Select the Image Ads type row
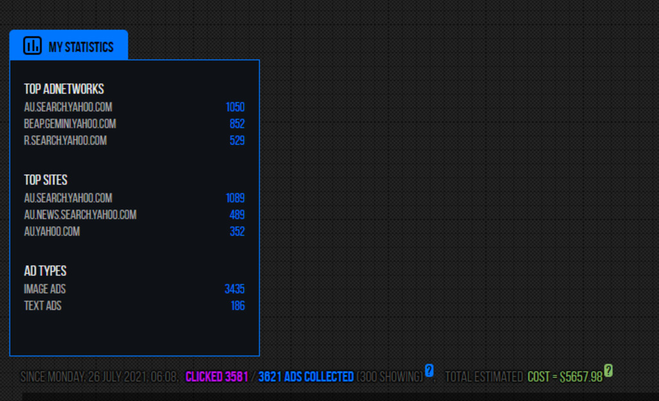 point(44,290)
